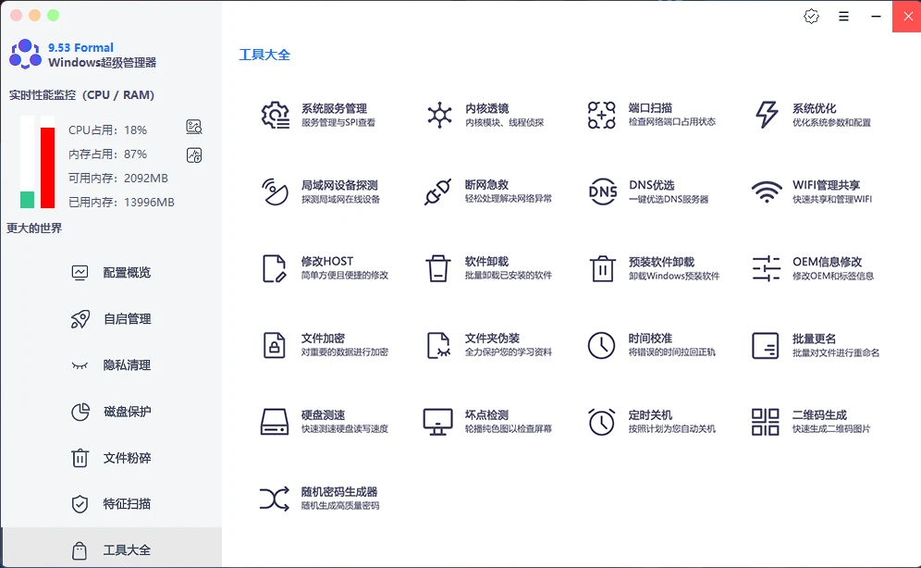Select 文件粉碎 sidebar item
Screen dimensions: 921x568
coord(111,458)
